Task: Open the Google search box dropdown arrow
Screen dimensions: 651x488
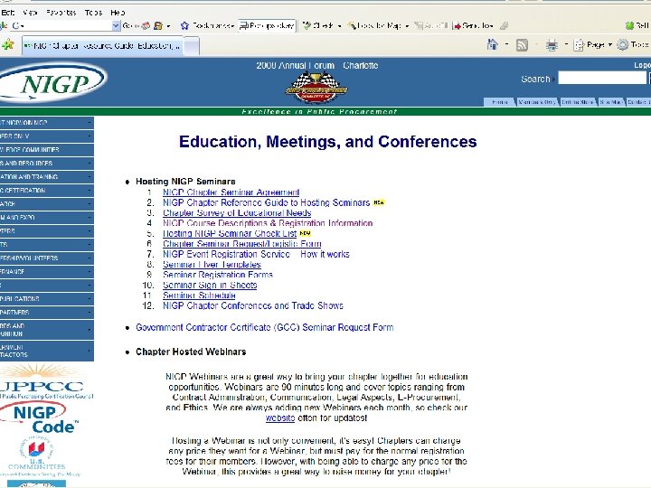Action: pos(116,25)
